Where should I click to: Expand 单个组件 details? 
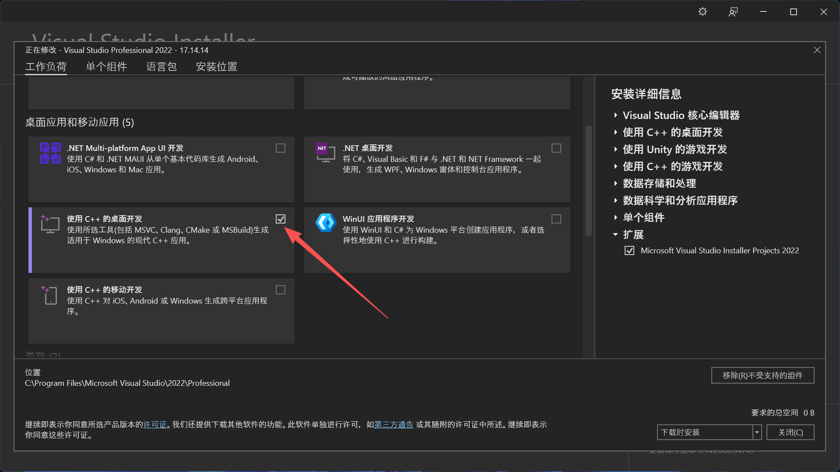pos(615,217)
